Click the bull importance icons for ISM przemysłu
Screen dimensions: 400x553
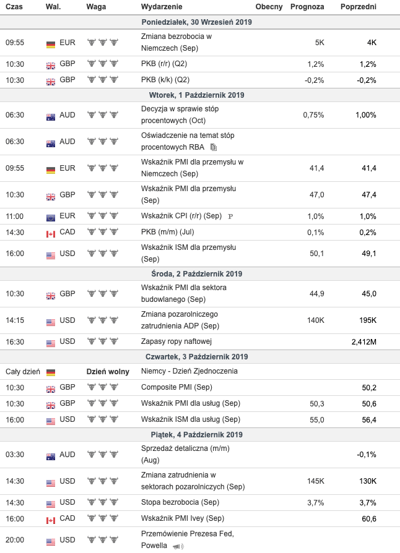point(102,253)
